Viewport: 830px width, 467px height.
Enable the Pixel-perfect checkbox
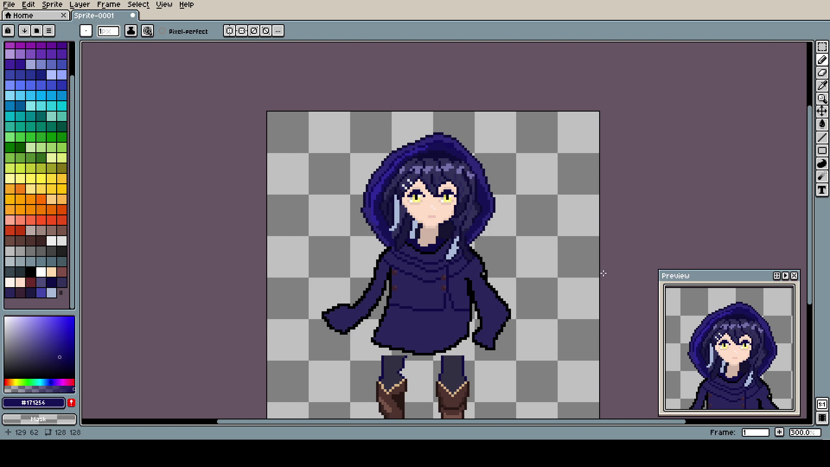pos(163,31)
